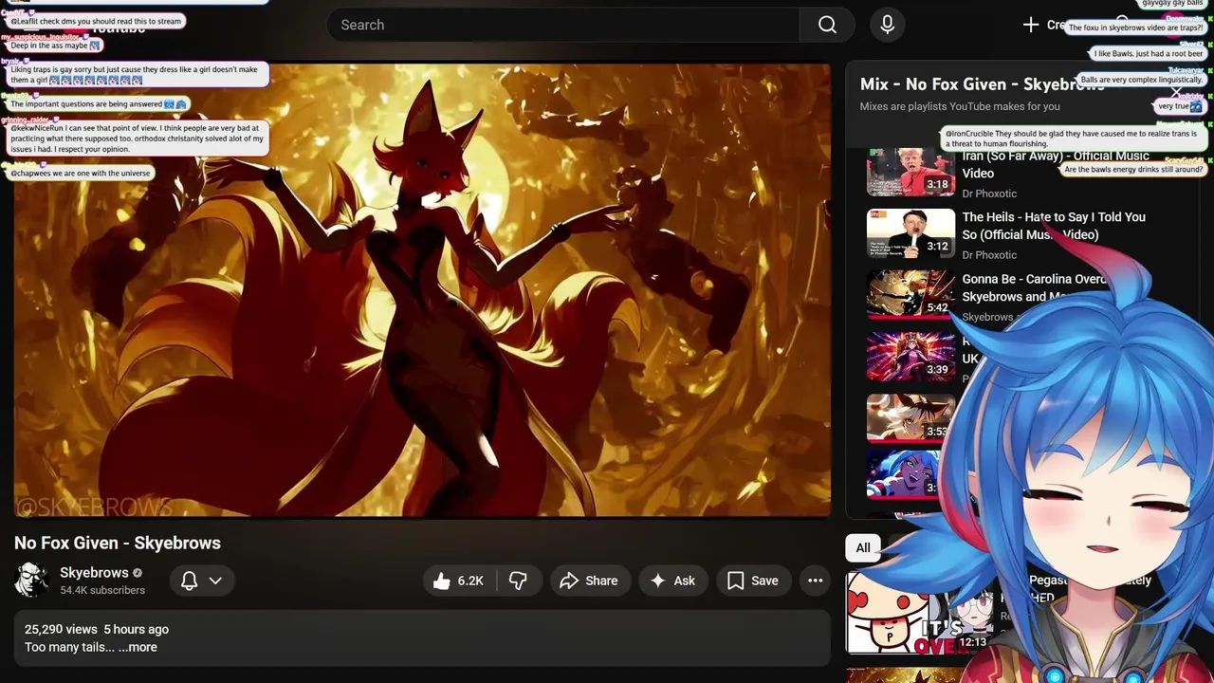The image size is (1214, 683).
Task: Share the No Fox Given video
Action: coord(588,581)
